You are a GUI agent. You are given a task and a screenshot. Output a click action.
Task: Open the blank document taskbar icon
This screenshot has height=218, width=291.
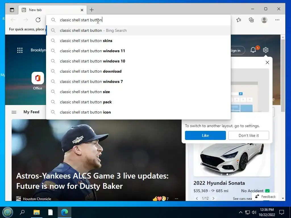[51, 212]
